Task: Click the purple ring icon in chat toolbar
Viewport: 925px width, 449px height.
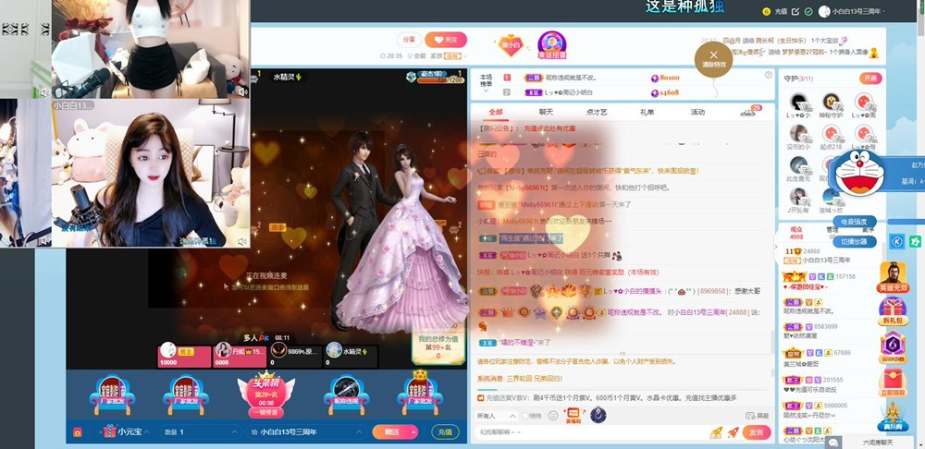Action: click(x=598, y=416)
